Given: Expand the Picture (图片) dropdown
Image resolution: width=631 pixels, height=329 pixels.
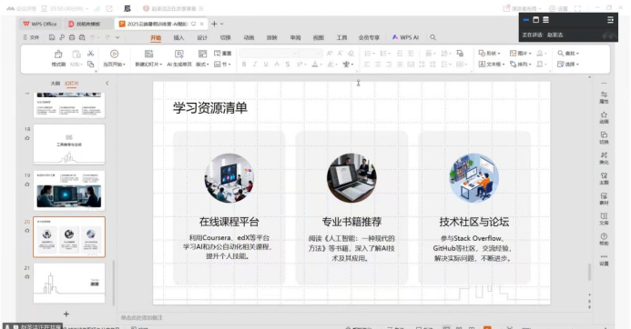Looking at the screenshot, I should (520, 53).
